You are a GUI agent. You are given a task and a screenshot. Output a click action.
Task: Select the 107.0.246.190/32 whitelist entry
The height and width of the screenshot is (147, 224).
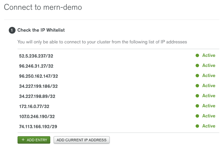pos(37,116)
